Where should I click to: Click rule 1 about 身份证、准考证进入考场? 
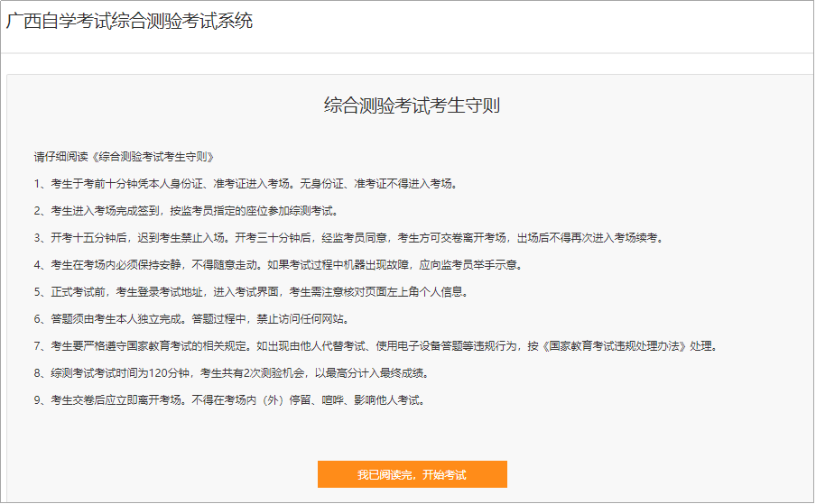246,184
